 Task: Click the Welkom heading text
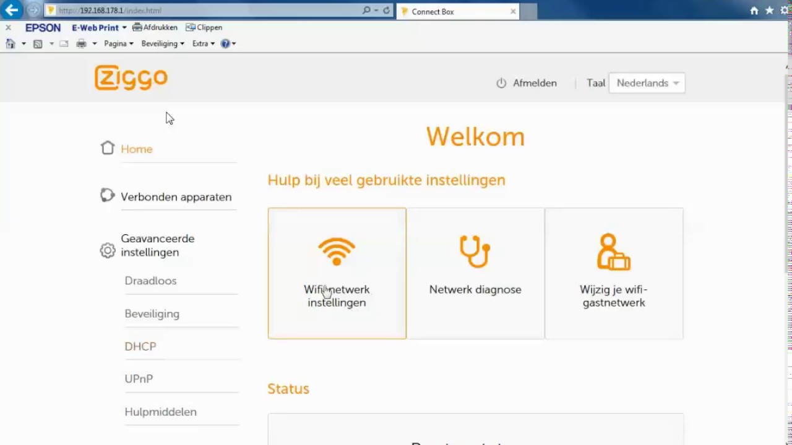coord(475,137)
